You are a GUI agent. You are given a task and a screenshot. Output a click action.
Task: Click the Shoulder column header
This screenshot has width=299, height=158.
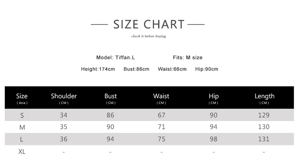tap(64, 98)
